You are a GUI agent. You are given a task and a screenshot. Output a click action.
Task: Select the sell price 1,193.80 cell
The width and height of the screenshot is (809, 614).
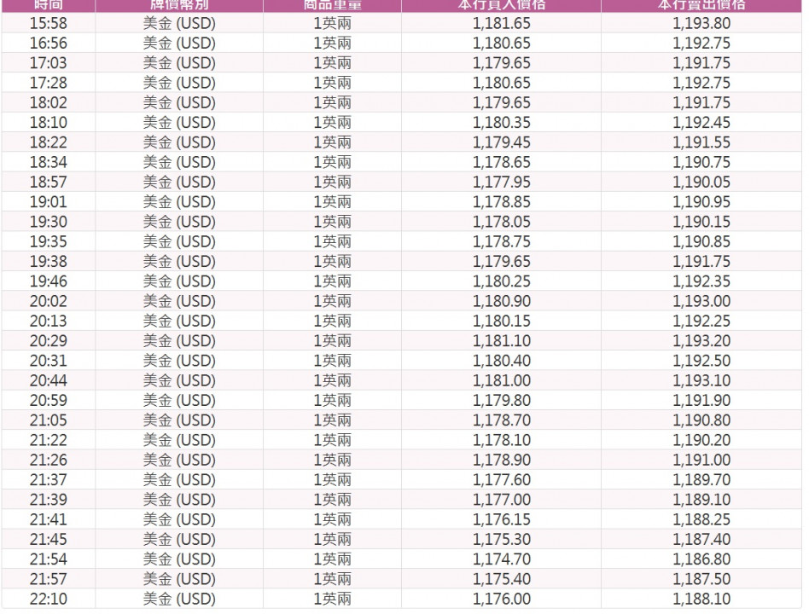[x=701, y=23]
